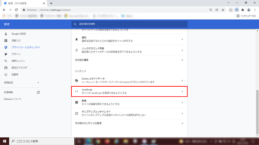Open the Chrome three-dot menu
Image resolution: width=259 pixels, height=145 pixels.
tap(255, 10)
